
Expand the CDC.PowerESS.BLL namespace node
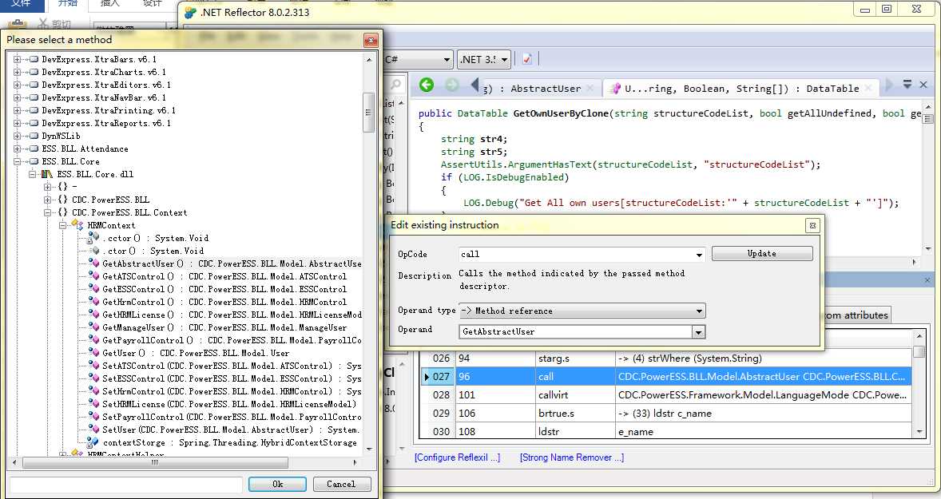[47, 200]
